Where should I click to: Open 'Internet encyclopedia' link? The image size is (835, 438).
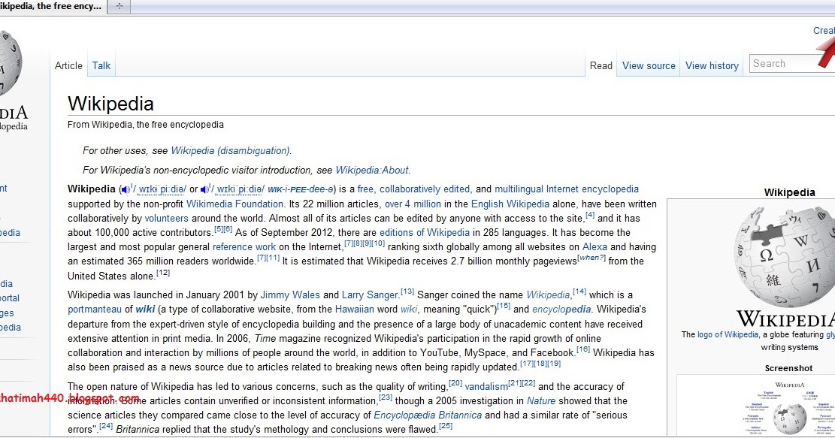592,189
